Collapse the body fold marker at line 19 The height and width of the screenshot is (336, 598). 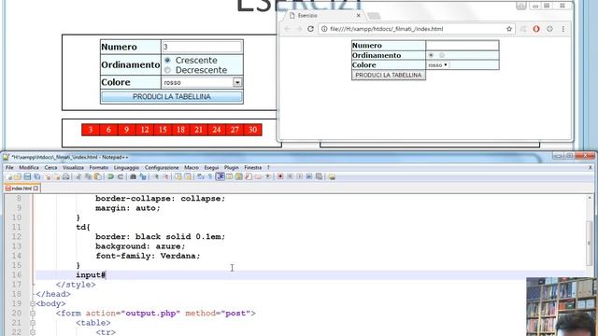[x=33, y=304]
